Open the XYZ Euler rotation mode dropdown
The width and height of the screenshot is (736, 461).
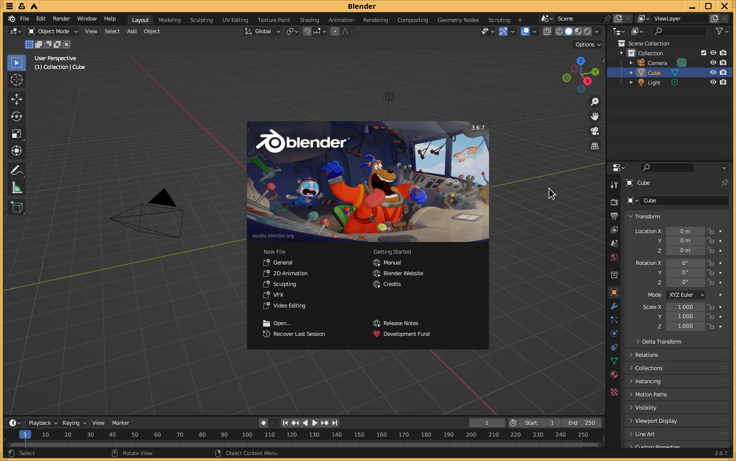(686, 295)
